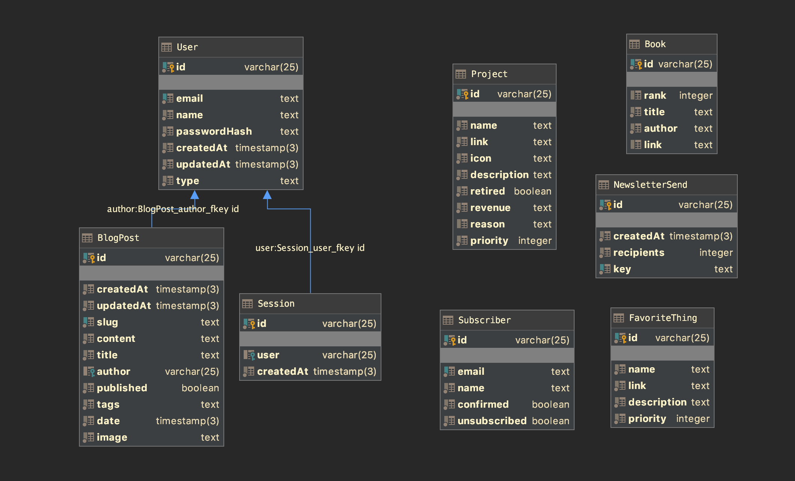The height and width of the screenshot is (481, 795).
Task: Click the BlogPost id primary key icon
Action: [89, 258]
